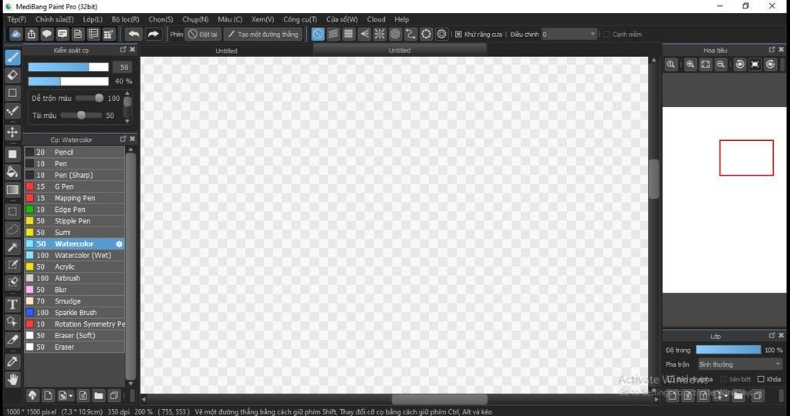790x416 pixels.
Task: Open the Bộ lọc(R) menu
Action: [x=126, y=19]
